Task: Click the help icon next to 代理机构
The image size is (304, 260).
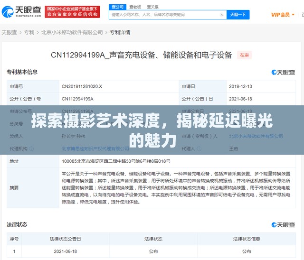Action: 31,149
